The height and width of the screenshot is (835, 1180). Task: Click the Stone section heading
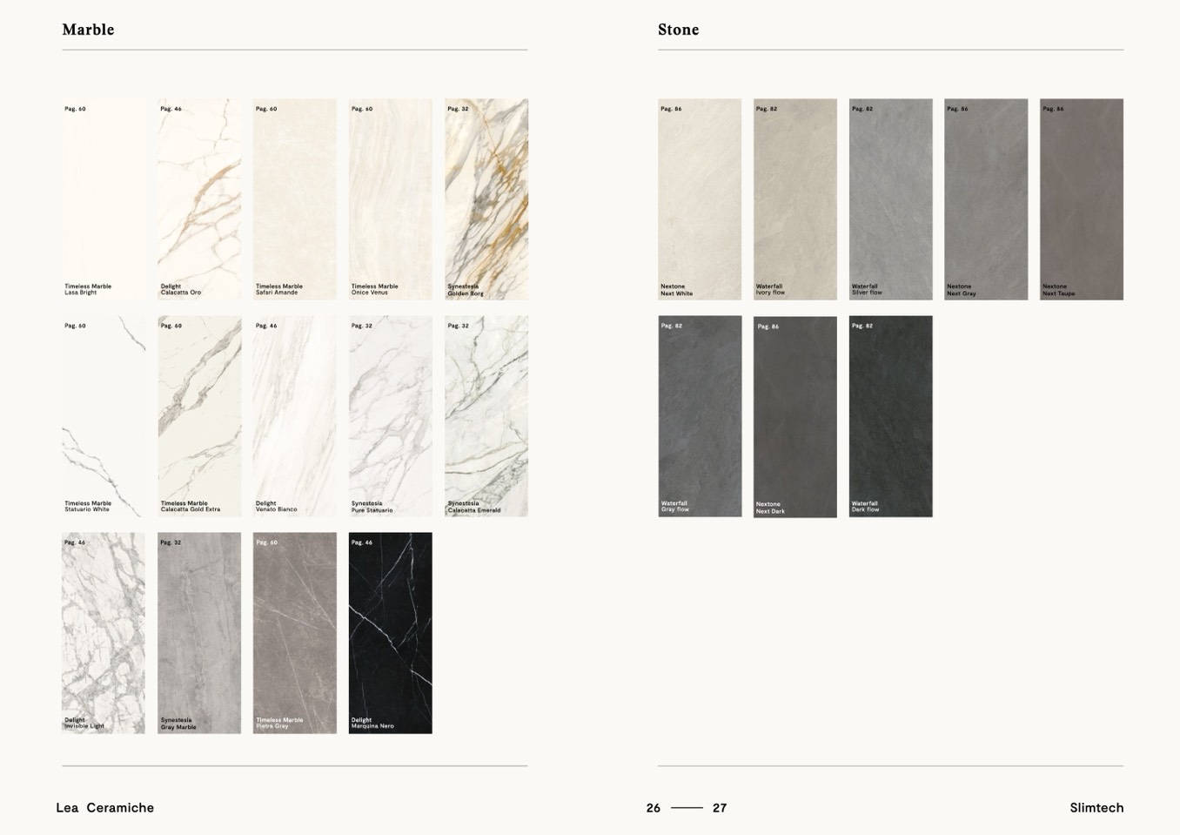pyautogui.click(x=679, y=30)
